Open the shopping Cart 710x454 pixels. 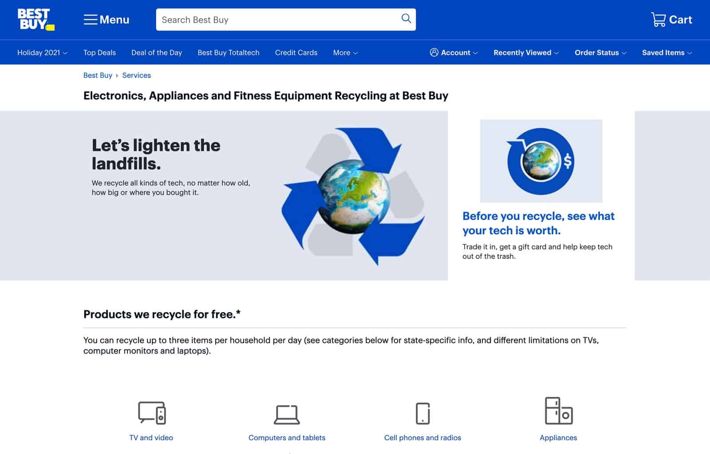[x=671, y=20]
